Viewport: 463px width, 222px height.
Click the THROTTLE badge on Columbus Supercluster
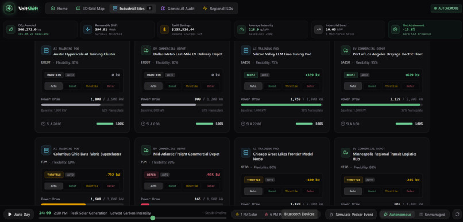coord(54,175)
